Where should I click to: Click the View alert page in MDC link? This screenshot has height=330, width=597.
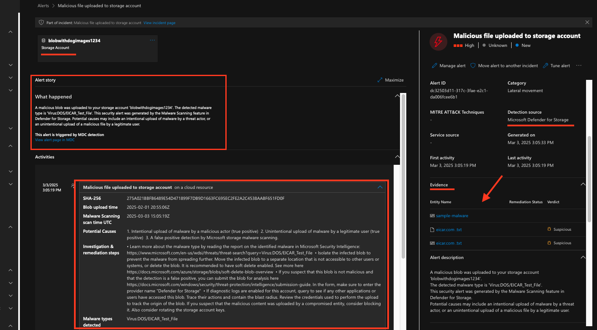pyautogui.click(x=55, y=139)
